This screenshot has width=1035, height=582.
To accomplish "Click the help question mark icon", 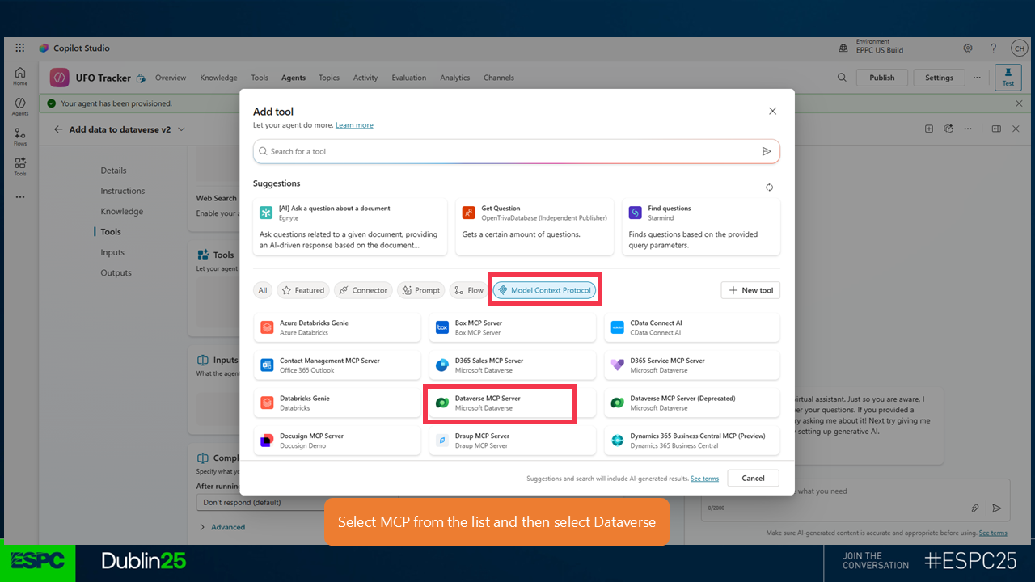I will pos(994,48).
